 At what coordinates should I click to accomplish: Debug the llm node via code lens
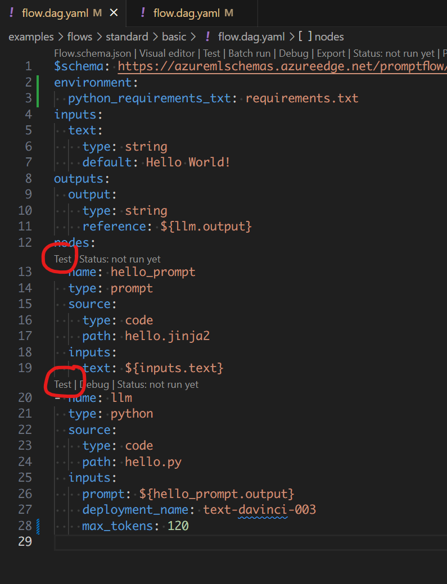(x=94, y=384)
